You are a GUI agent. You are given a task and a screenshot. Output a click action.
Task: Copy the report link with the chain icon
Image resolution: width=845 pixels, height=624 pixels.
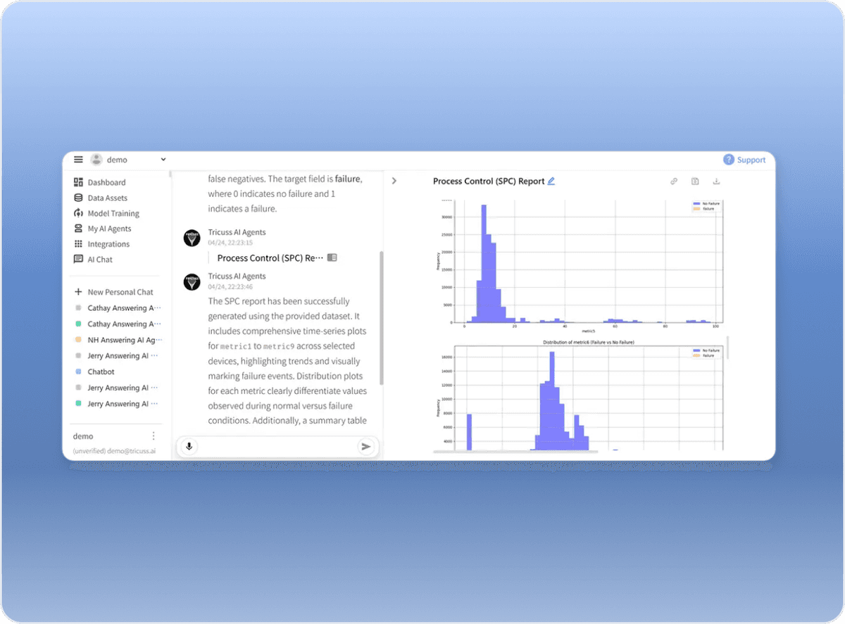[674, 181]
